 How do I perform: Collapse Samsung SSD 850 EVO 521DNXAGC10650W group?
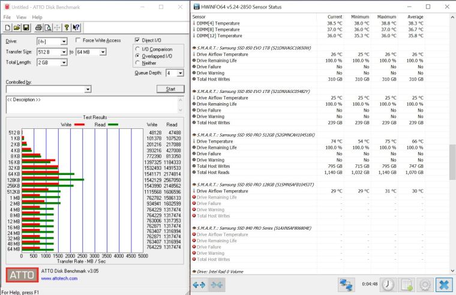pyautogui.click(x=194, y=48)
